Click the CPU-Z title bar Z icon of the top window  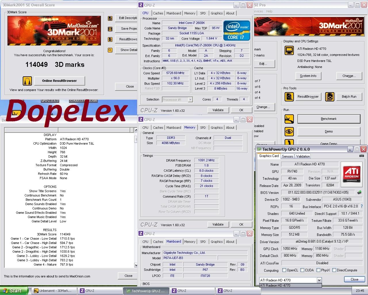tap(141, 5)
